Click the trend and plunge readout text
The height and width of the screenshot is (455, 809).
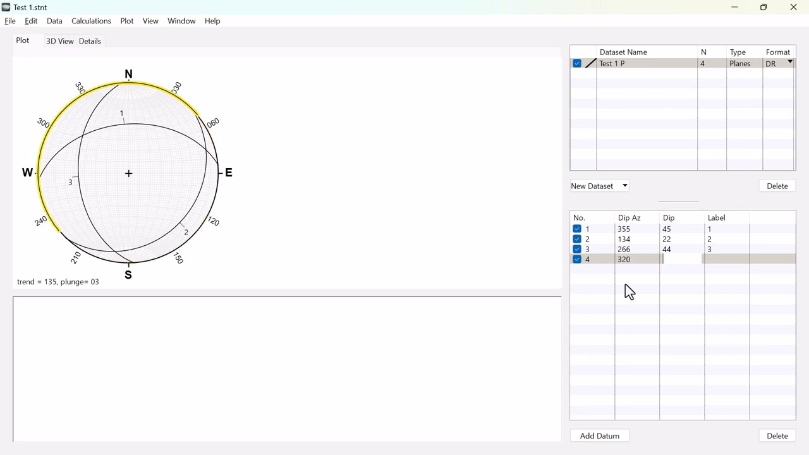pos(58,282)
